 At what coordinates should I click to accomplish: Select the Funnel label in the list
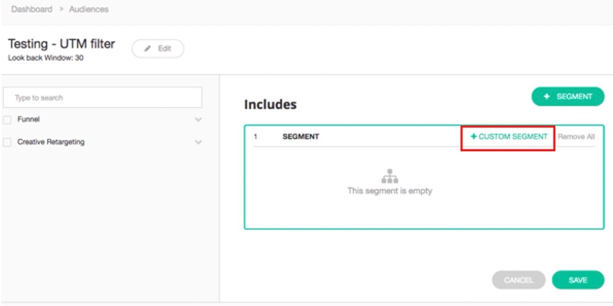coord(29,120)
